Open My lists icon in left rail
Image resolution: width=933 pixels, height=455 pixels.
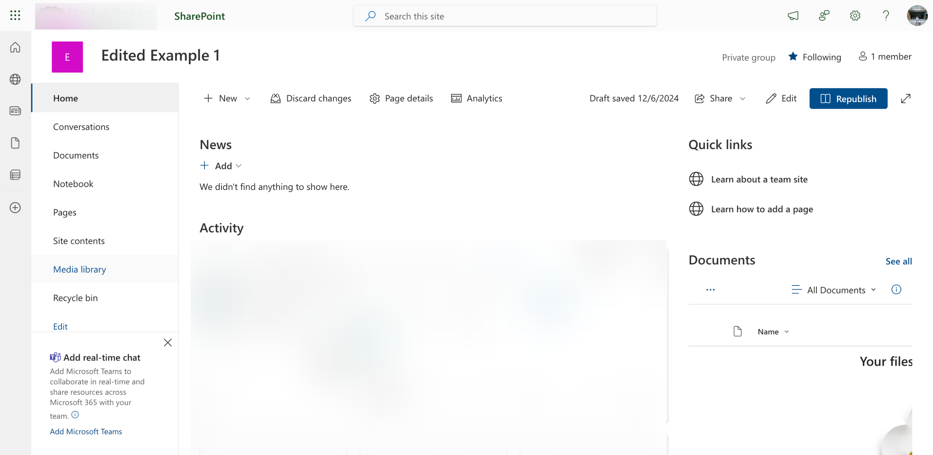click(15, 175)
